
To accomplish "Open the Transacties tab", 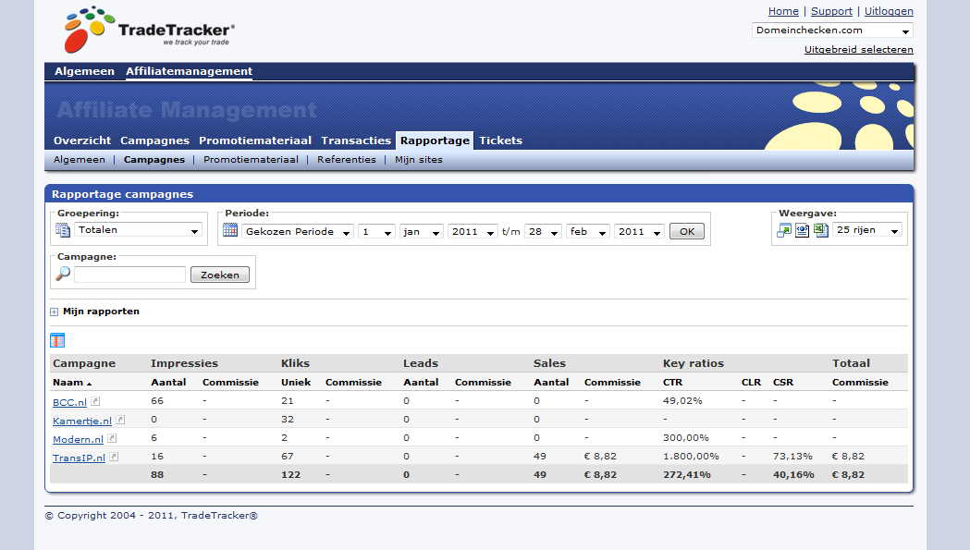I will coord(356,141).
